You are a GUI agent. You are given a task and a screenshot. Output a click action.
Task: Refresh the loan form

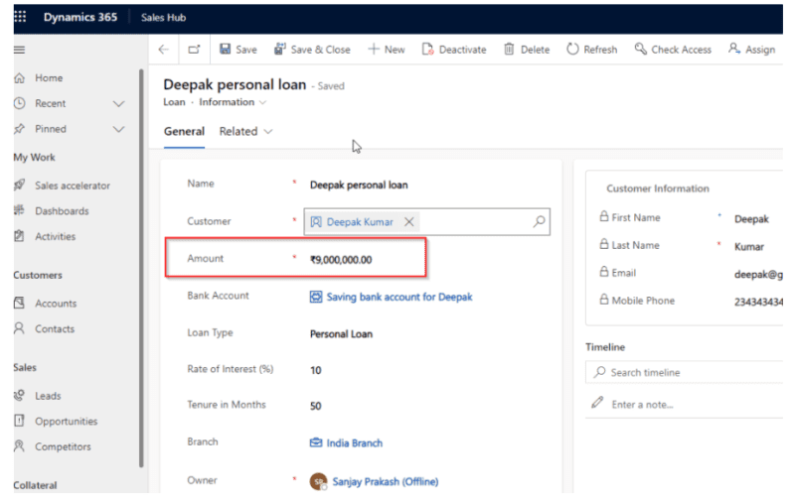tap(592, 50)
